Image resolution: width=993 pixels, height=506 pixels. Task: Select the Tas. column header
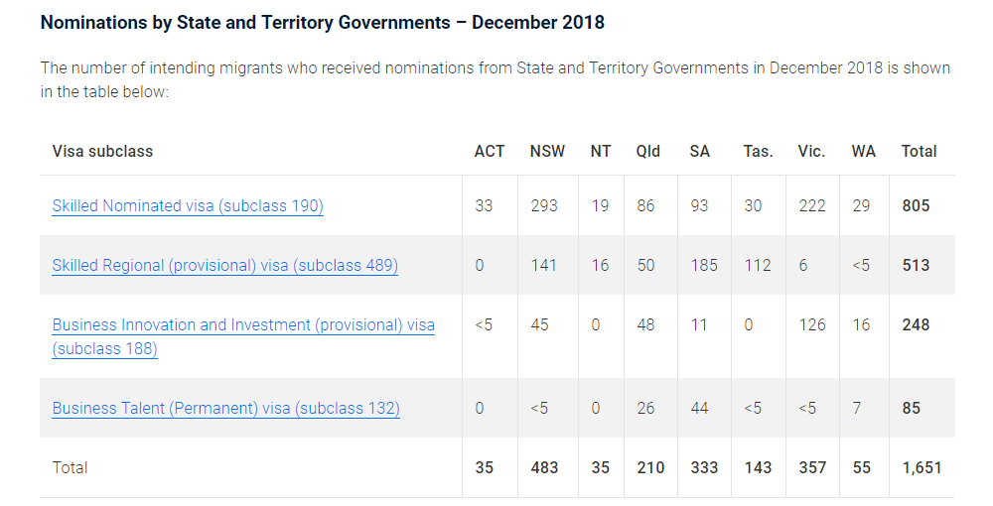click(758, 152)
